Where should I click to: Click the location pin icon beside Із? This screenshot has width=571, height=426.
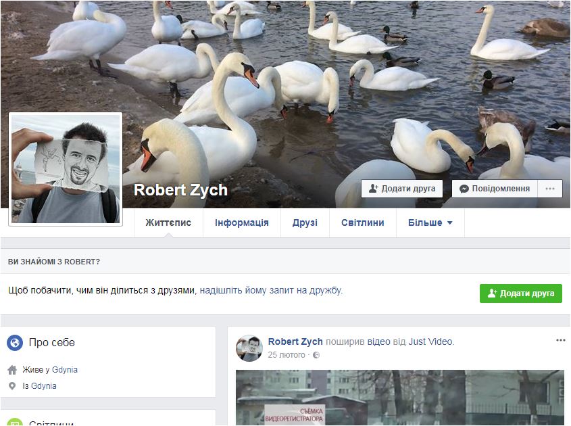point(12,386)
